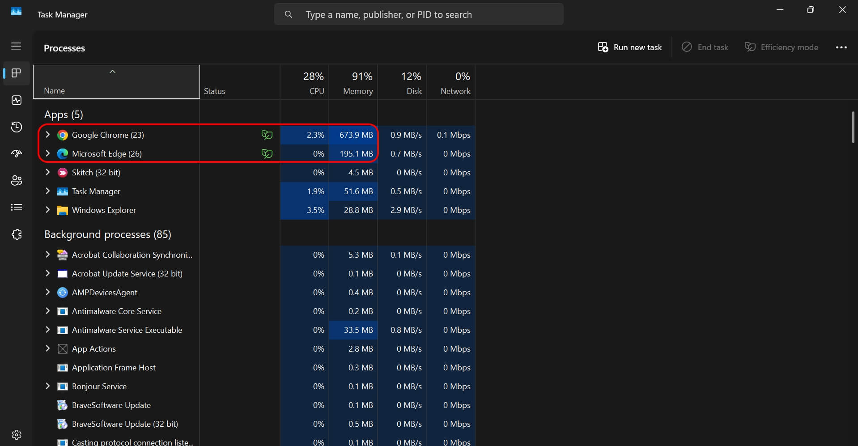
Task: Click the vertical scrollbar thumb
Action: click(x=854, y=127)
